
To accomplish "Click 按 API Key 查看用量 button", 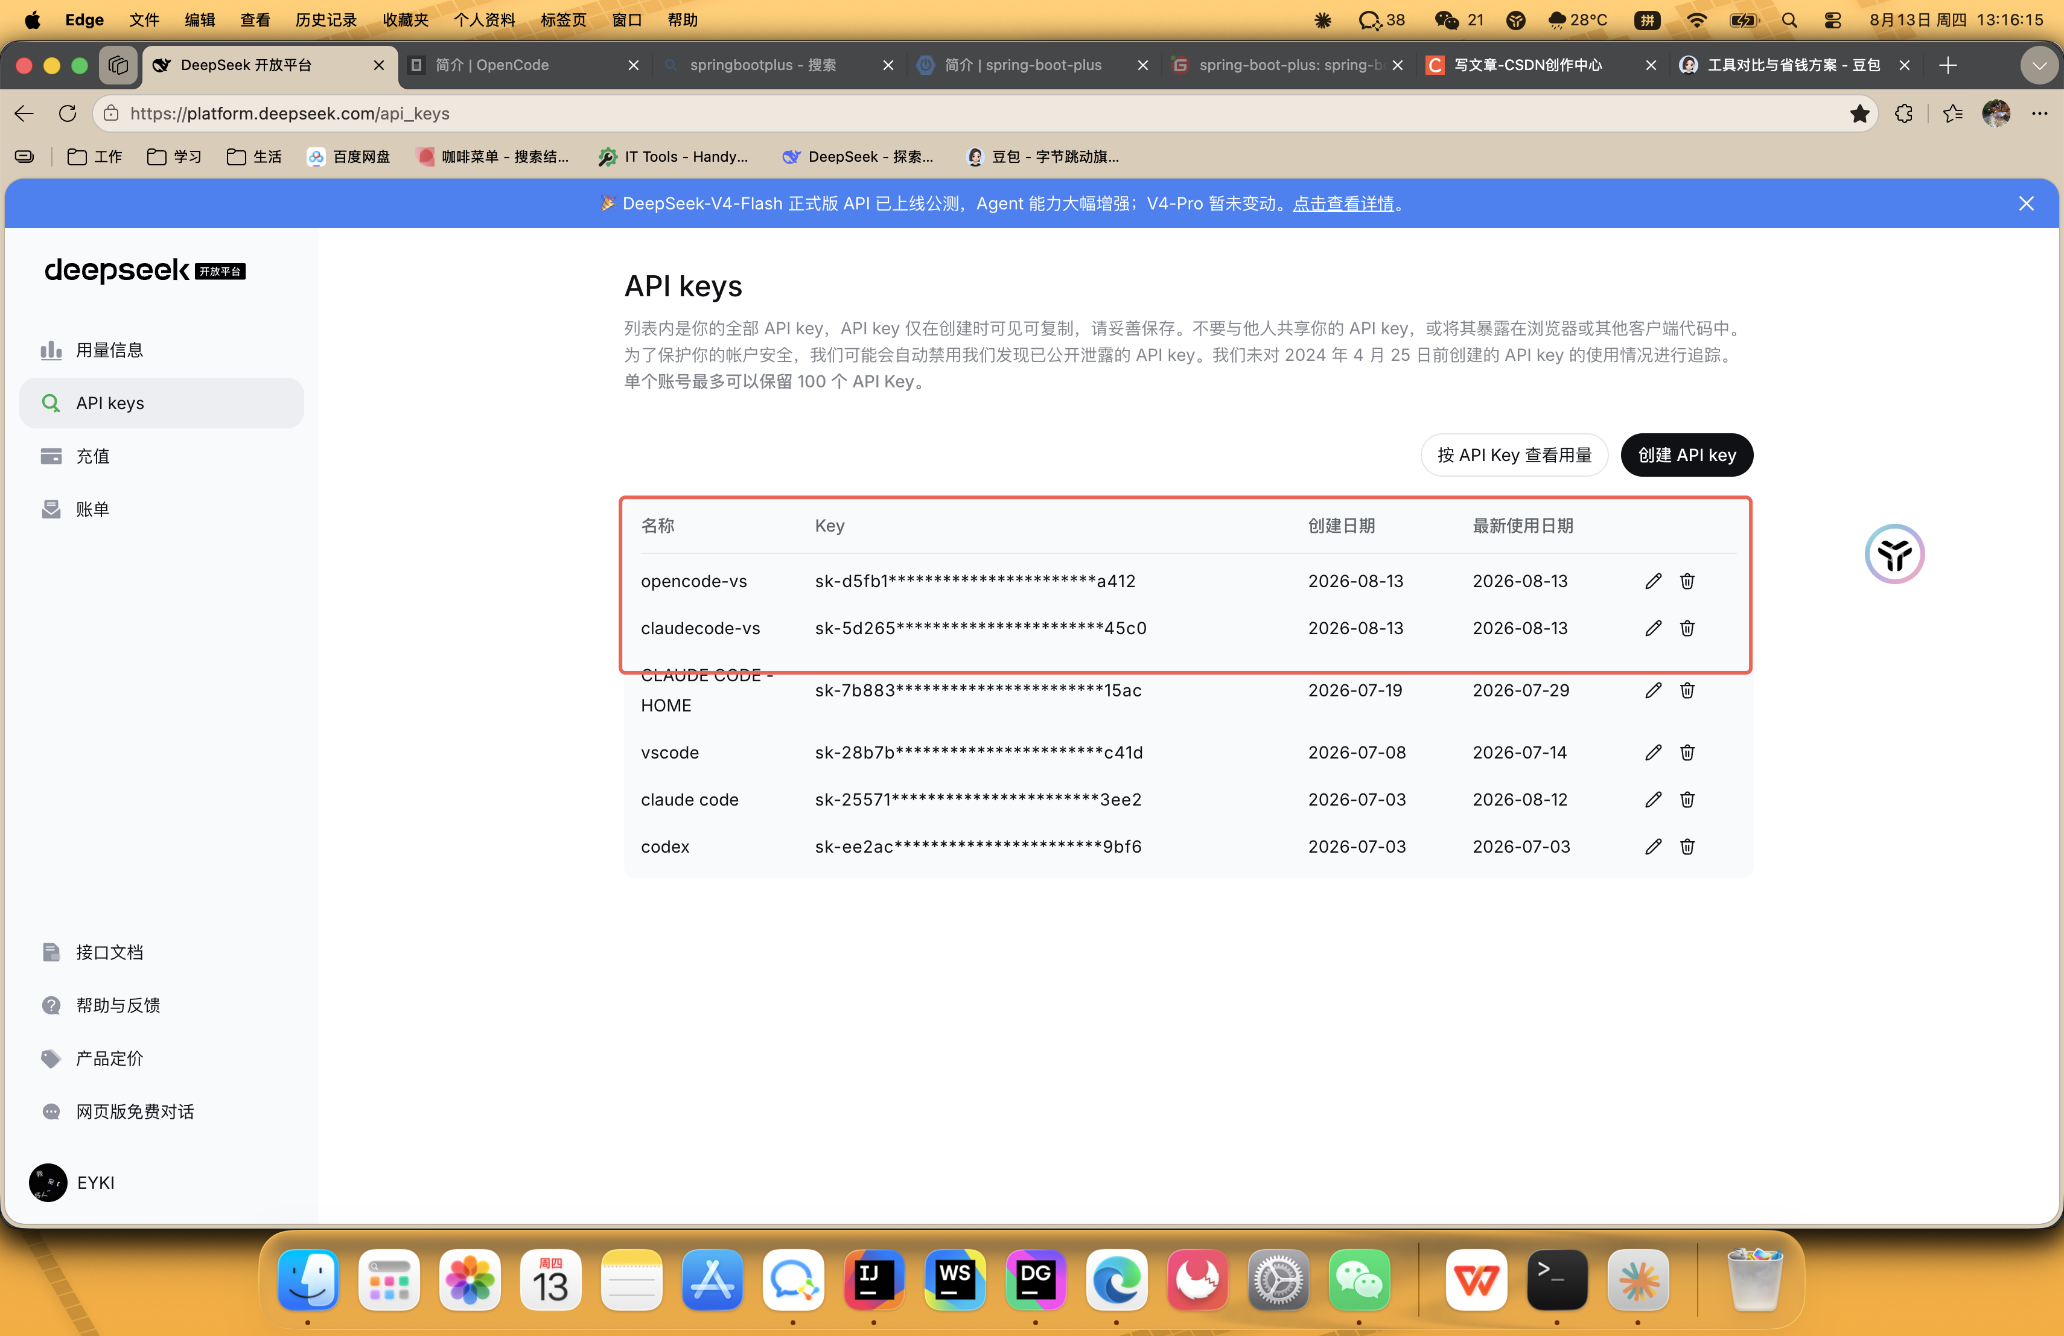I will 1514,455.
